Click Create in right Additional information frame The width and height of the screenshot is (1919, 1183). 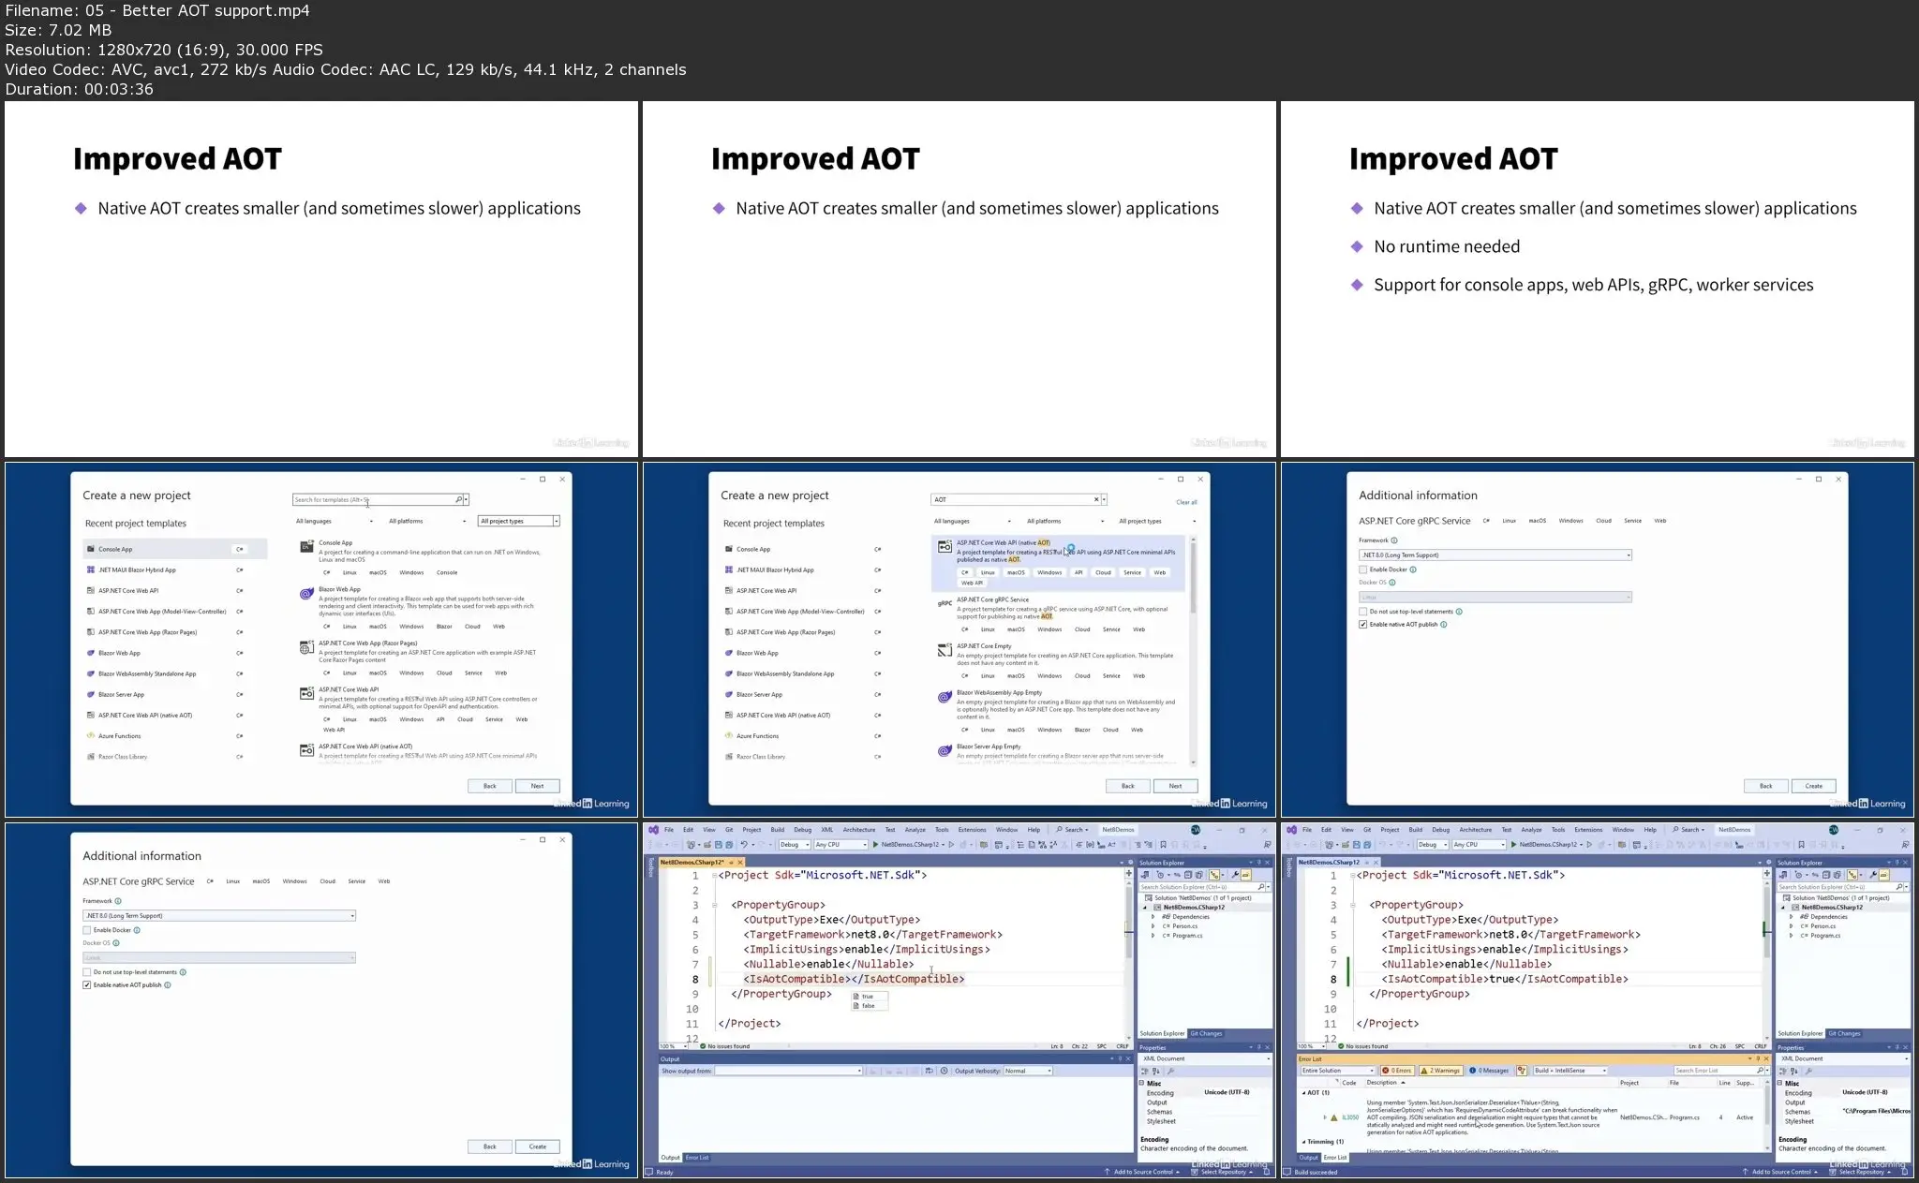tap(1814, 786)
